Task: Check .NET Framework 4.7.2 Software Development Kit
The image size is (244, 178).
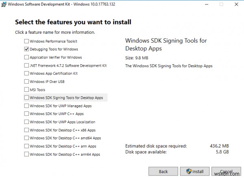Action: click(27, 65)
